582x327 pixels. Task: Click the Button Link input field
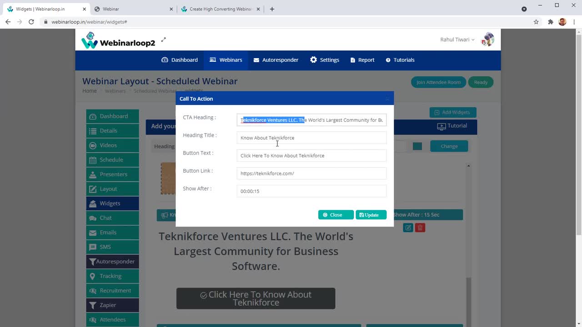311,173
